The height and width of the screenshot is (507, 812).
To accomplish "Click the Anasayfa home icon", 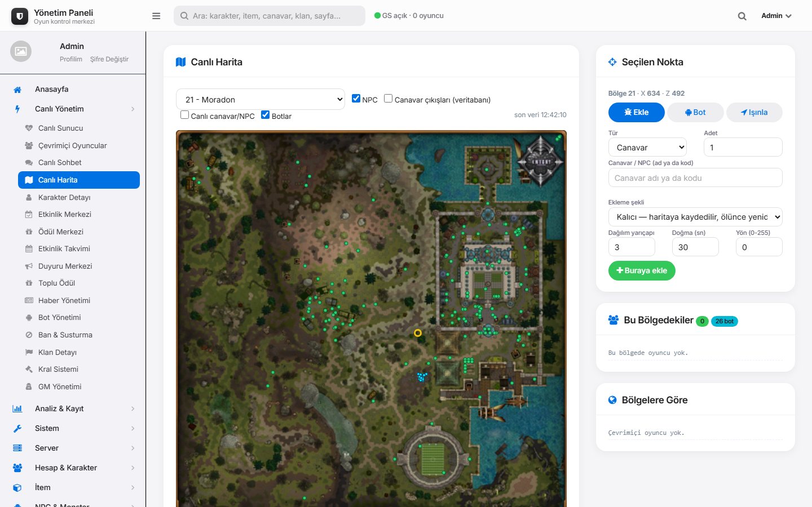I will pyautogui.click(x=17, y=90).
